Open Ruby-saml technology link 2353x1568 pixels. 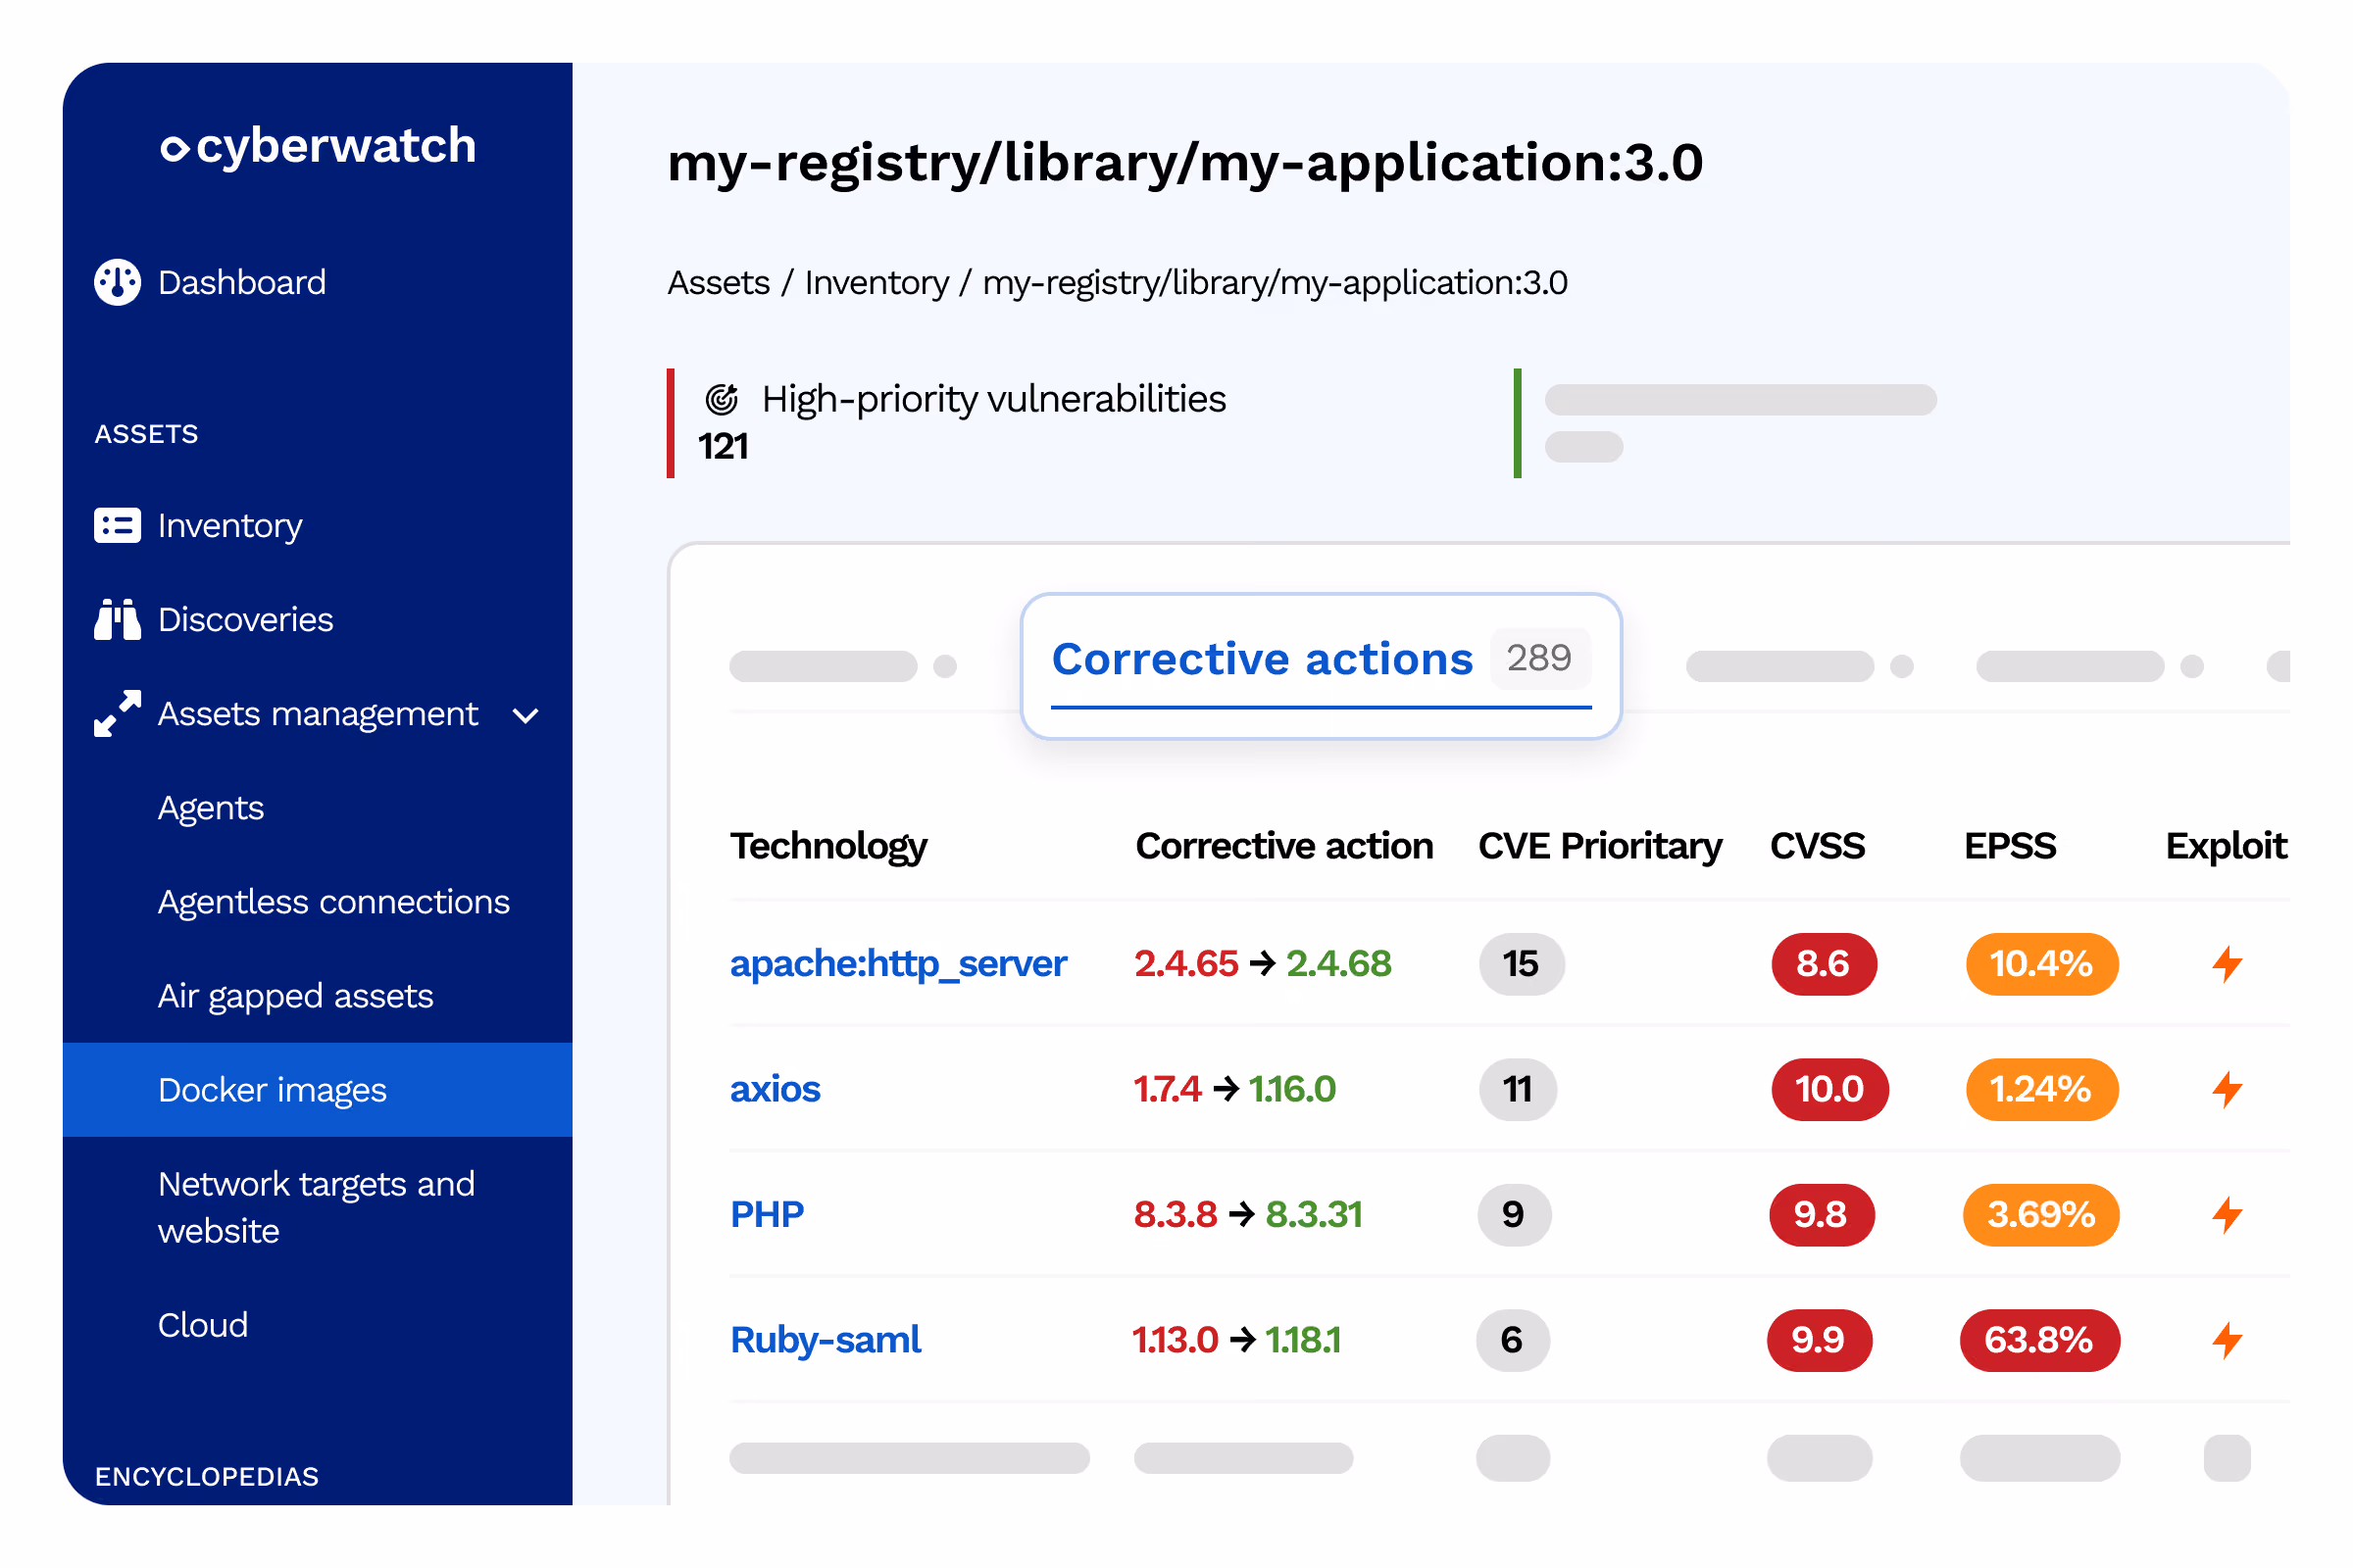click(x=826, y=1340)
